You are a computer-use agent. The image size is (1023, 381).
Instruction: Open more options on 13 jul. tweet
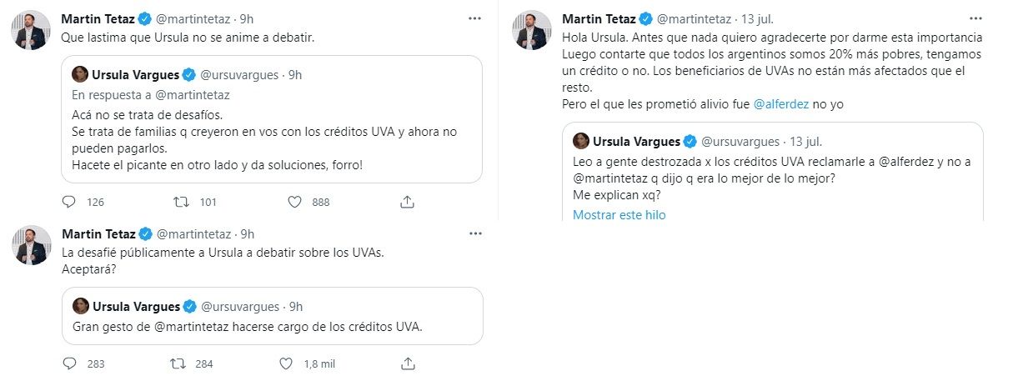point(975,18)
